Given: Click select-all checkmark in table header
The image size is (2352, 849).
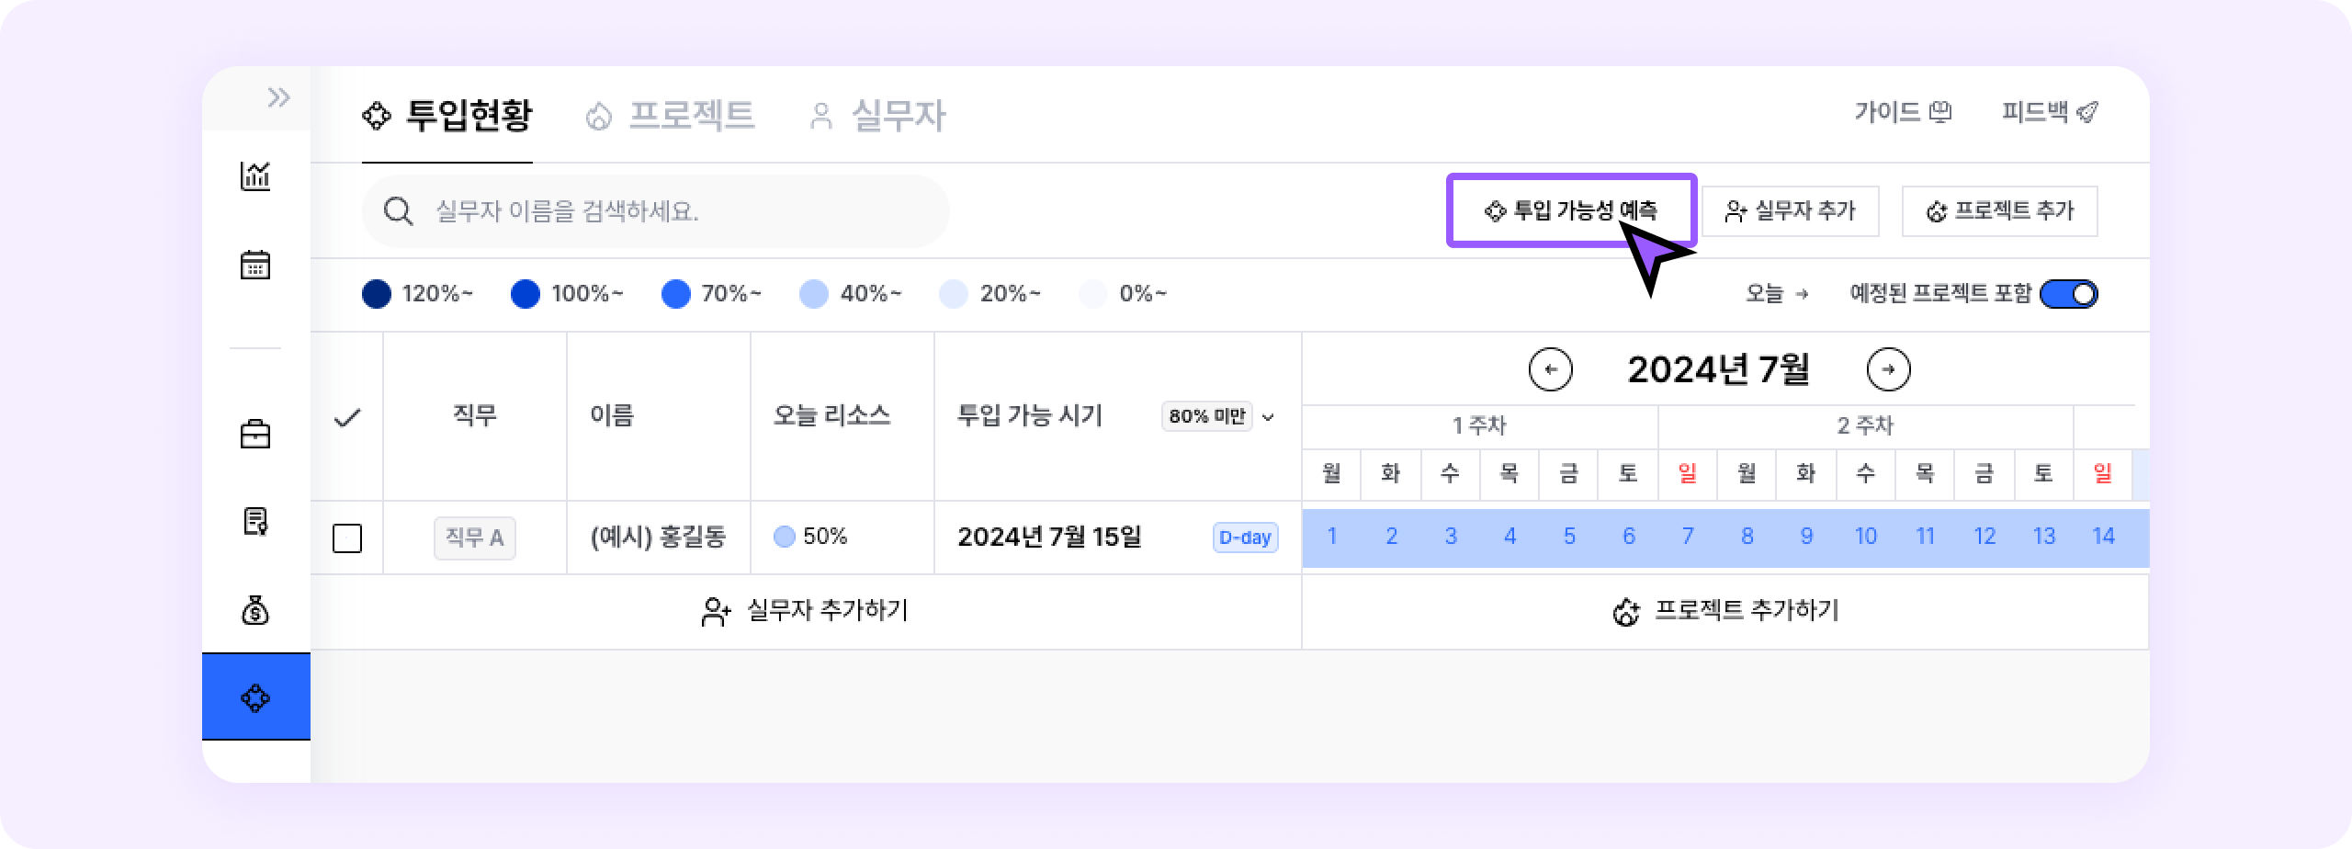Looking at the screenshot, I should tap(347, 418).
